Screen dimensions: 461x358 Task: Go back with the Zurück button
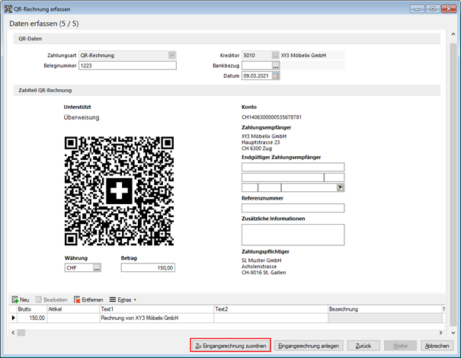(x=363, y=346)
